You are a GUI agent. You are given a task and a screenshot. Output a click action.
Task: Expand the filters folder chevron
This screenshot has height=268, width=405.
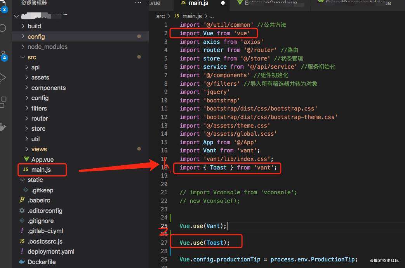[27, 108]
